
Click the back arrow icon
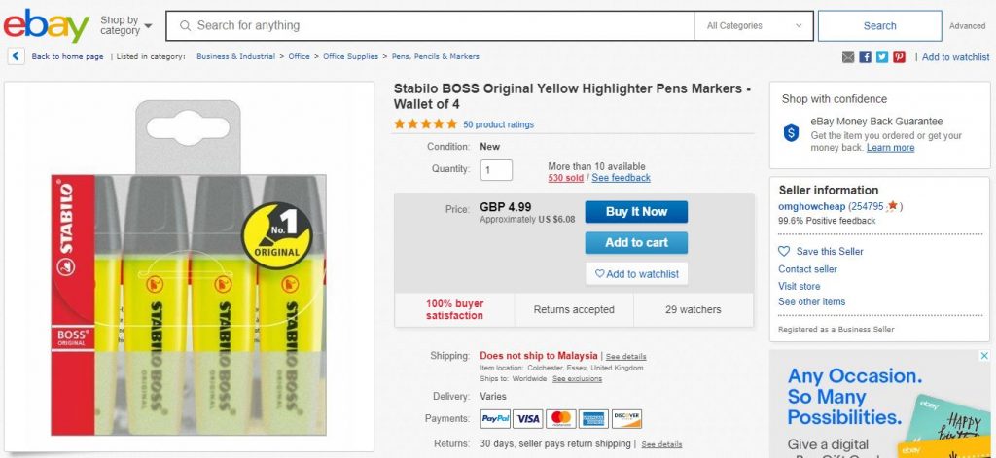[17, 56]
